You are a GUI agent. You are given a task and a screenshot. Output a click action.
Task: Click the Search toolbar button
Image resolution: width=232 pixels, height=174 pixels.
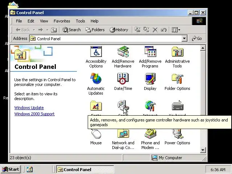pos(71,30)
